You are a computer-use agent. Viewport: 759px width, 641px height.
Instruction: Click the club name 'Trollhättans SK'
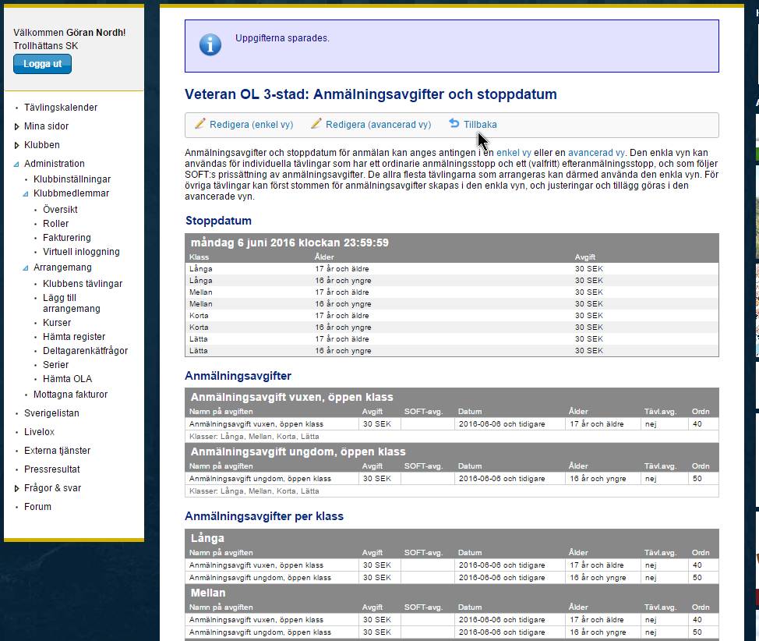[x=45, y=46]
